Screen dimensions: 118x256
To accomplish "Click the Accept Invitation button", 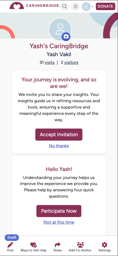I will pos(59,135).
